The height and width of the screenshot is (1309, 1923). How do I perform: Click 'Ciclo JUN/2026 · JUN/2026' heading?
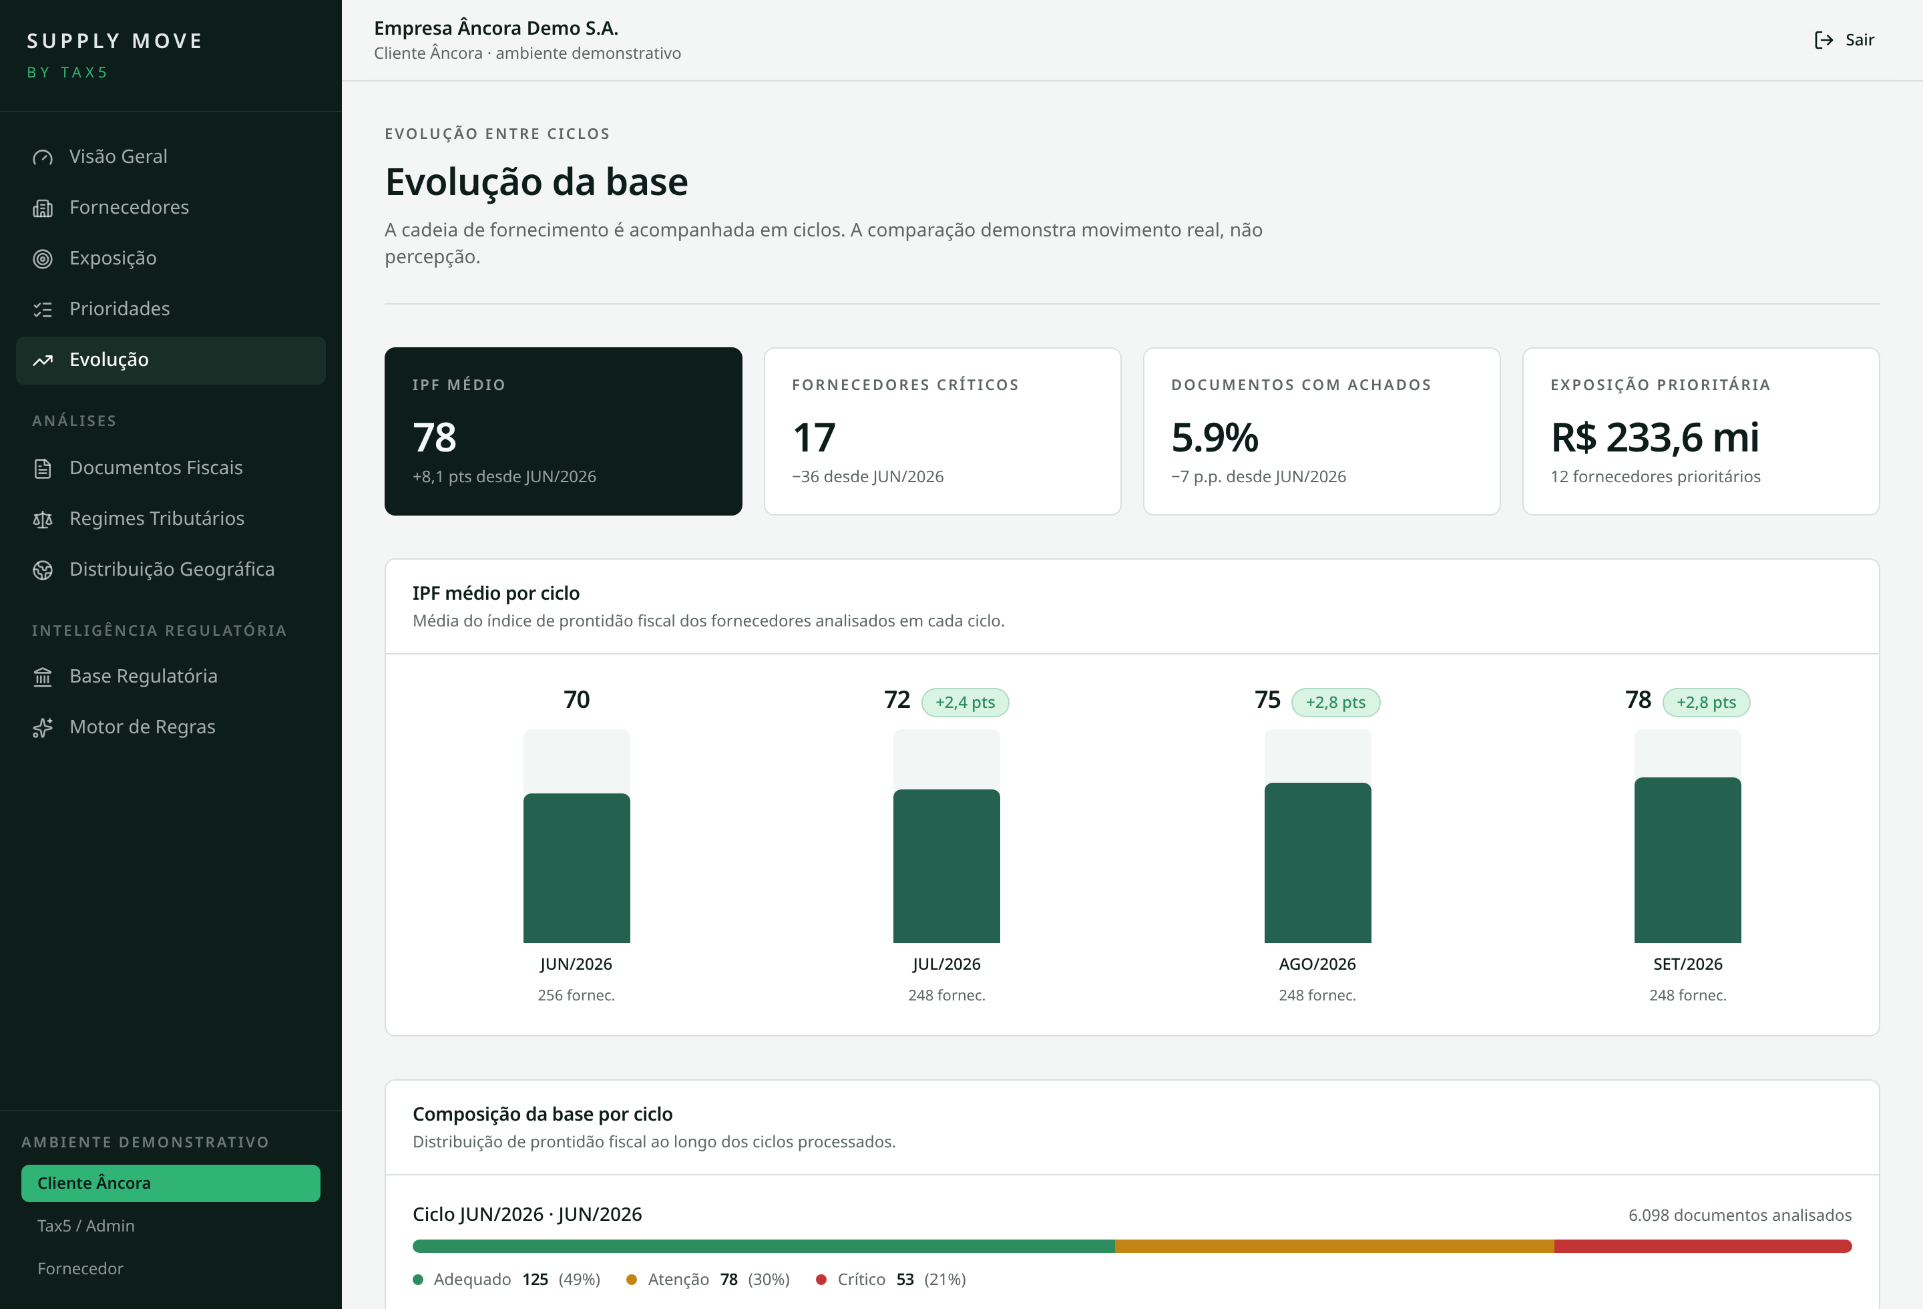point(527,1215)
